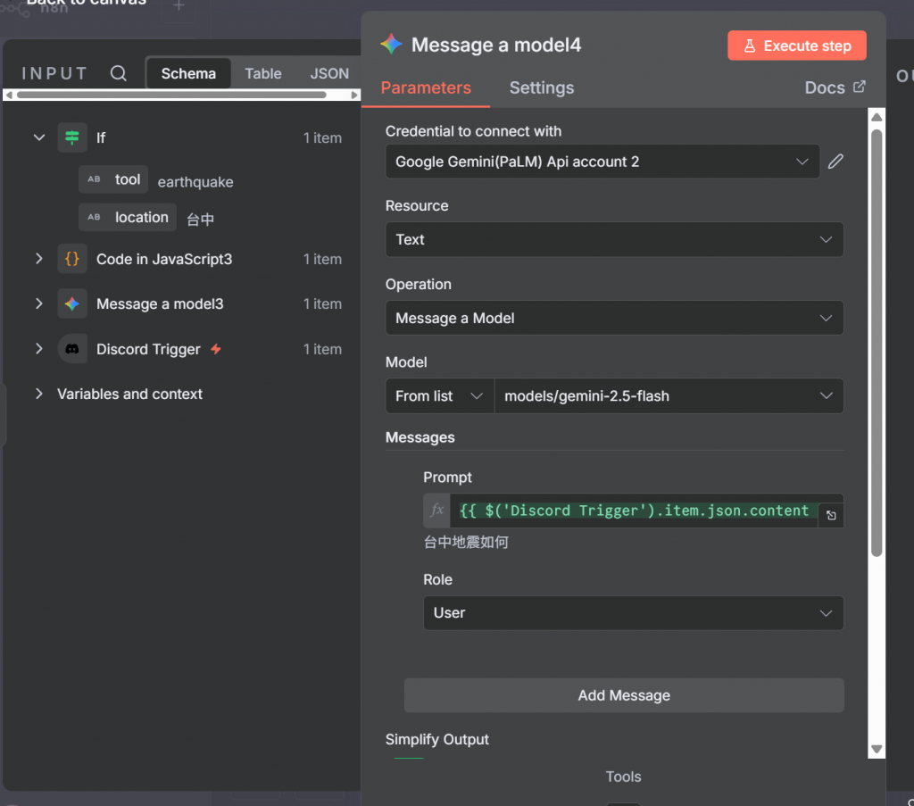914x806 pixels.
Task: Click the Execute step button
Action: click(797, 46)
